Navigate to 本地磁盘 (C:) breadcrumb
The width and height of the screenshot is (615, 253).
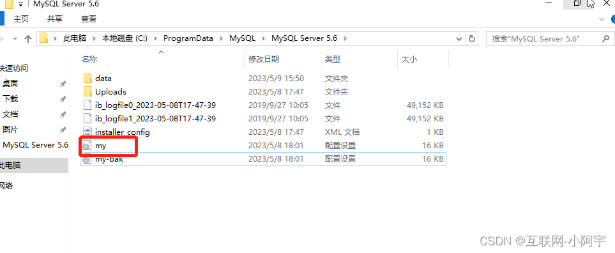[x=125, y=38]
